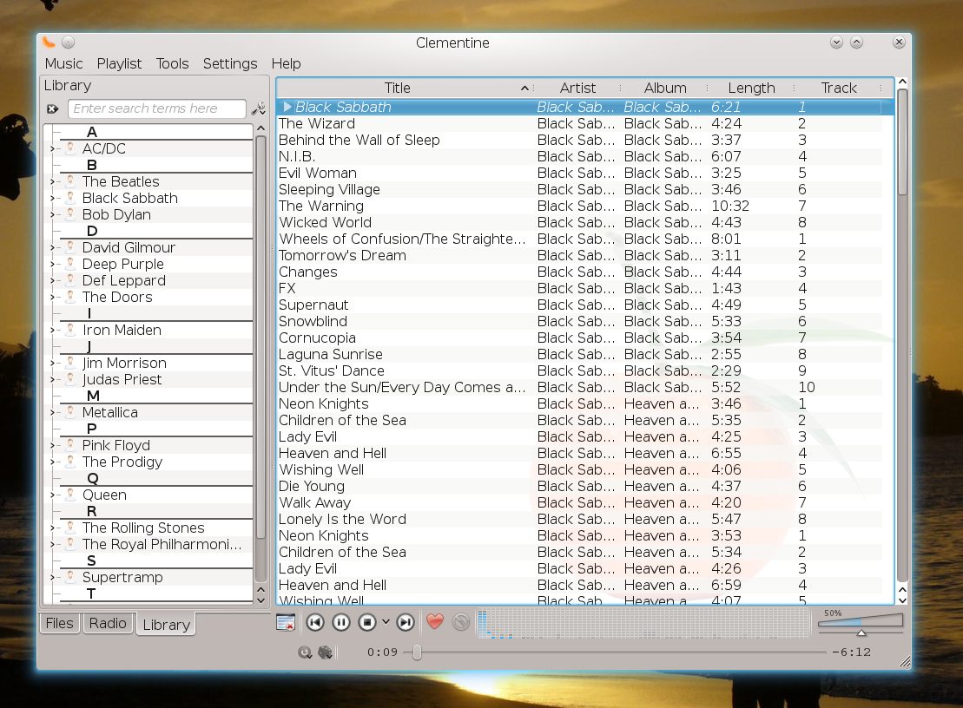Click the track position seek slider handle
Screen dimensions: 963x708
pos(417,652)
